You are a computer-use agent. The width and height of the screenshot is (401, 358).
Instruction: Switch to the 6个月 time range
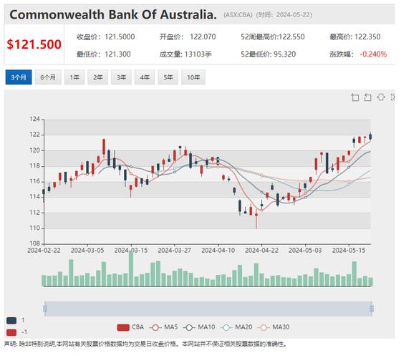coord(48,77)
